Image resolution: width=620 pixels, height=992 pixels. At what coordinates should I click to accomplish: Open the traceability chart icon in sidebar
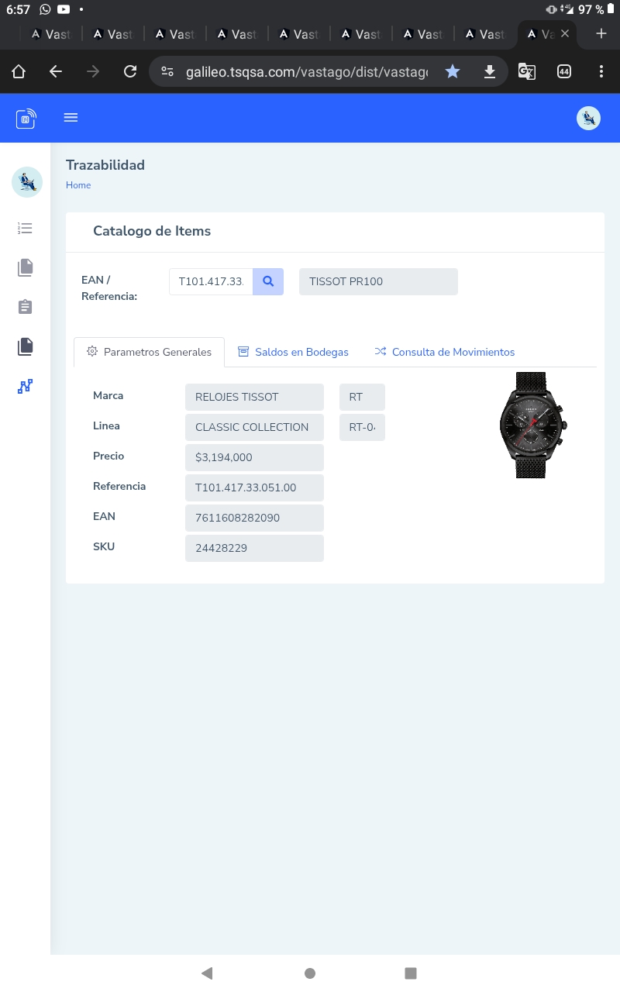[x=26, y=386]
